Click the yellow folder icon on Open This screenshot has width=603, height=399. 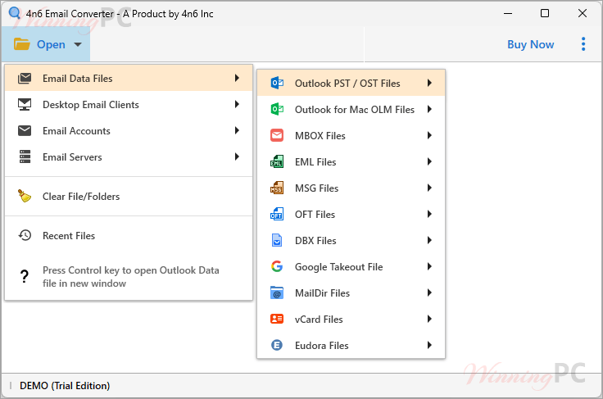[22, 44]
